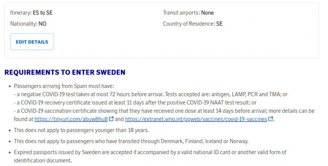Click the "Passengers arriving from Spain must have" line
This screenshot has height=166, width=328.
64,86
